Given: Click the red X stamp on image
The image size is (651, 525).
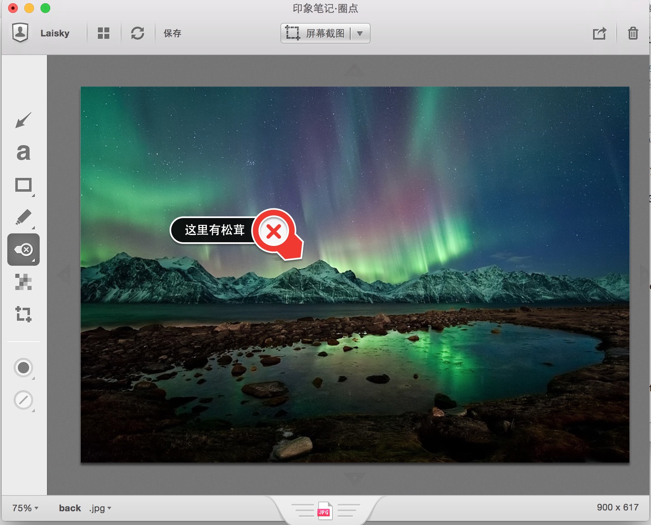Looking at the screenshot, I should coord(274,231).
